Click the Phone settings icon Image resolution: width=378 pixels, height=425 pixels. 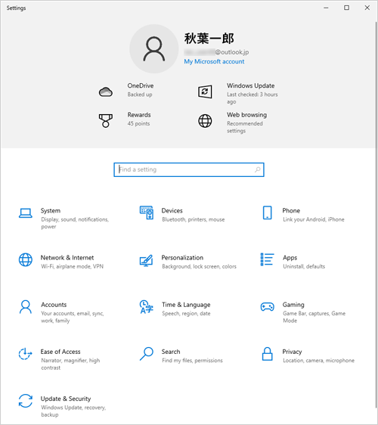267,212
